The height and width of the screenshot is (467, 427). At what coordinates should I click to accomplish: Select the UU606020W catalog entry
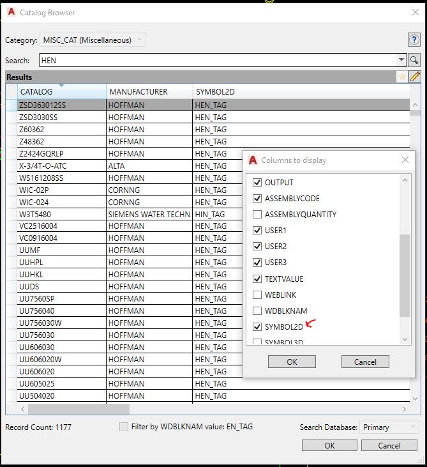(x=62, y=360)
